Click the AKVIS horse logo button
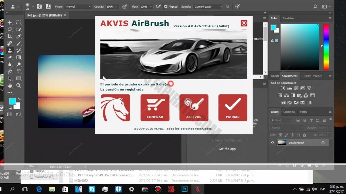 click(x=115, y=108)
